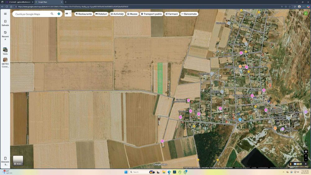Image resolution: width=311 pixels, height=175 pixels.
Task: Click the purple Vadu Rare Metal Company pin
Action: pos(283,129)
